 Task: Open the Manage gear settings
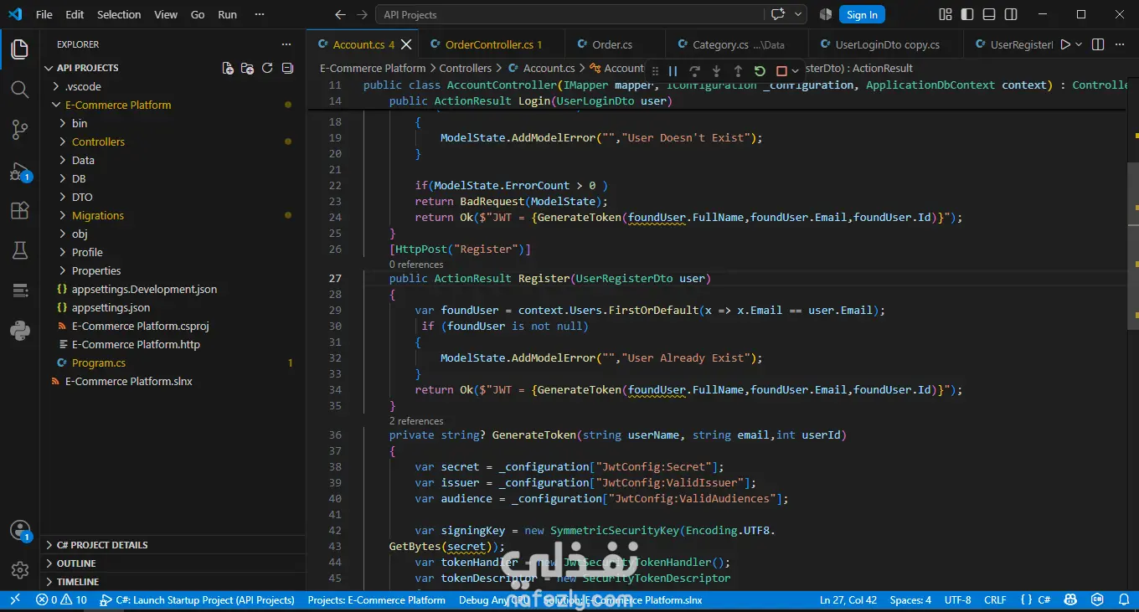19,570
